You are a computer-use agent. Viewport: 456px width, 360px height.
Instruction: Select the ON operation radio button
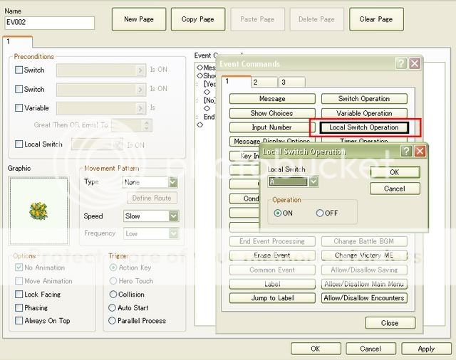click(x=278, y=213)
